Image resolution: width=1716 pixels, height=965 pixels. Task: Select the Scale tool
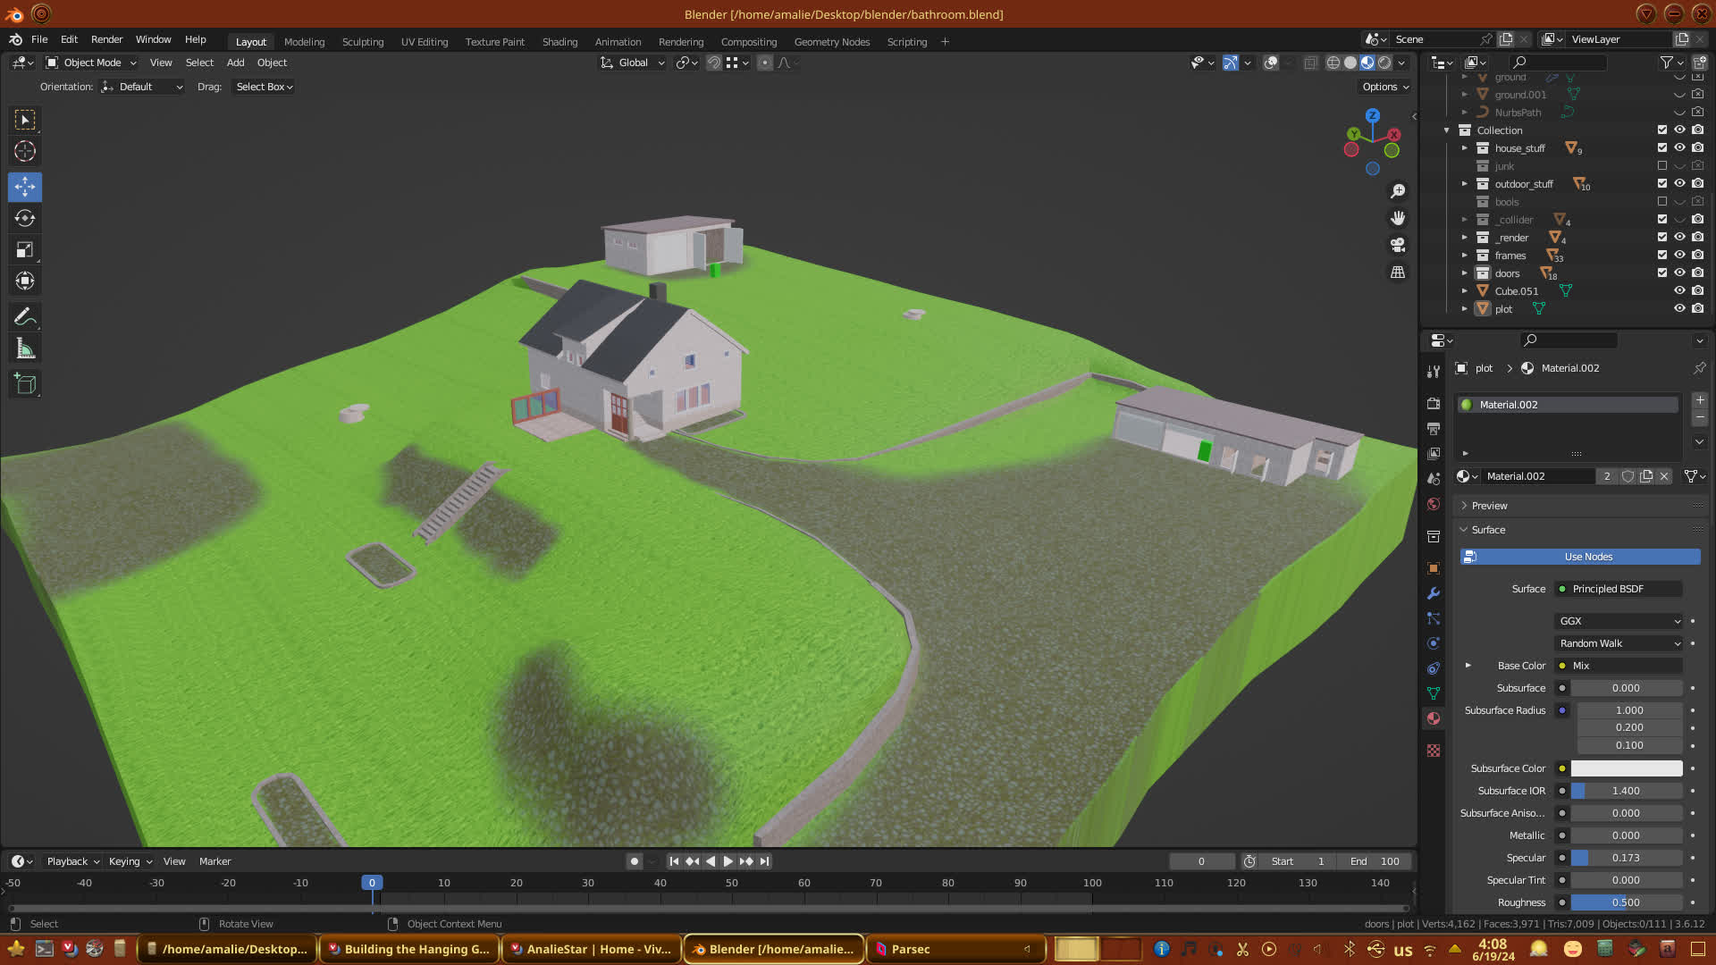click(x=25, y=250)
